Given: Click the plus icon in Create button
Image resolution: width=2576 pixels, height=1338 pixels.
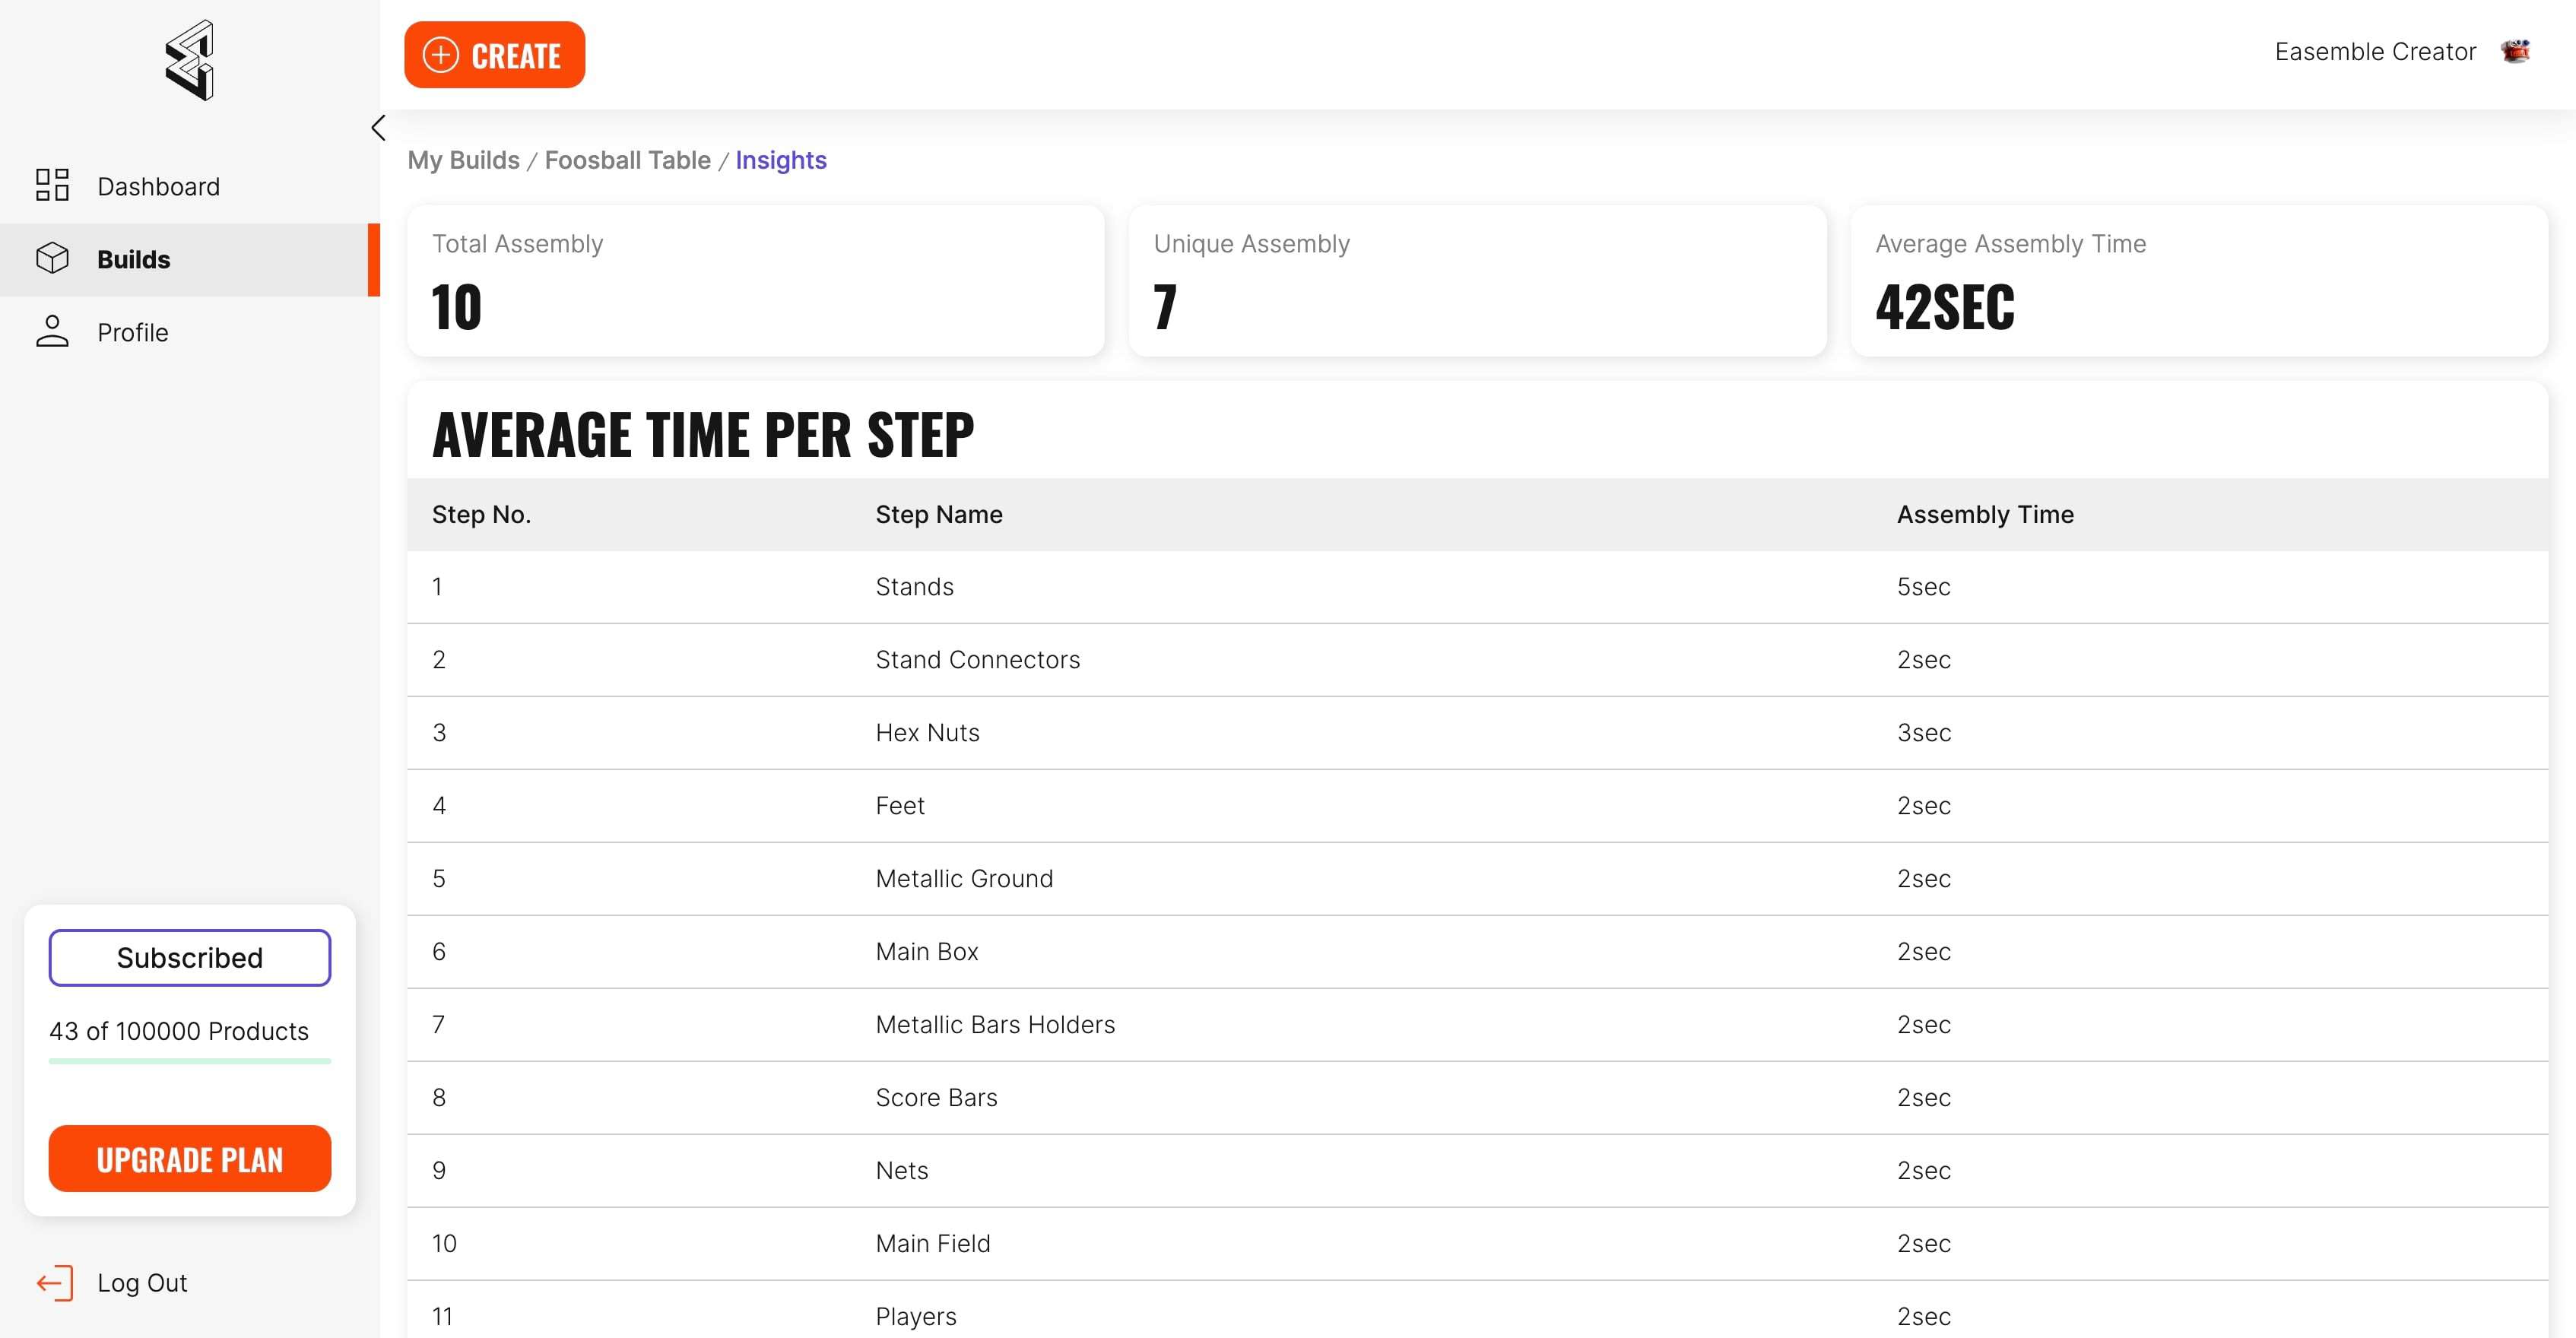Looking at the screenshot, I should point(441,55).
